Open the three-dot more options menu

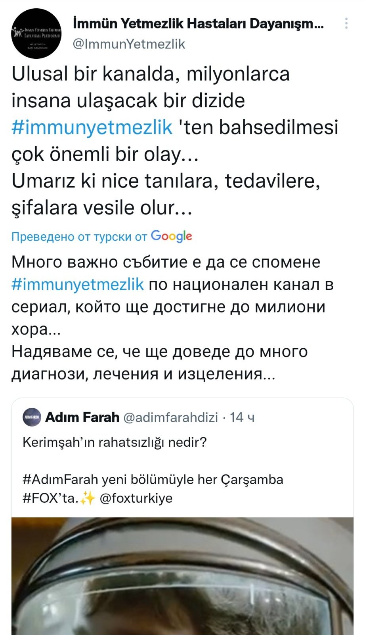point(346,23)
